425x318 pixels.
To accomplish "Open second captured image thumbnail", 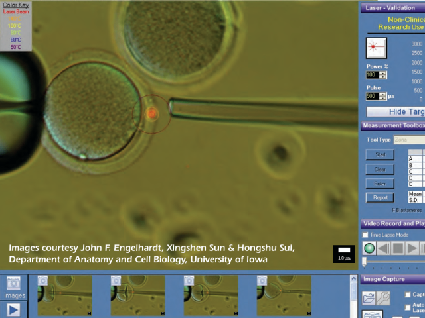I will coord(137,295).
